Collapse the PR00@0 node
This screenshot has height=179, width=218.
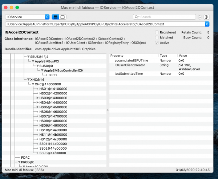tap(19, 162)
